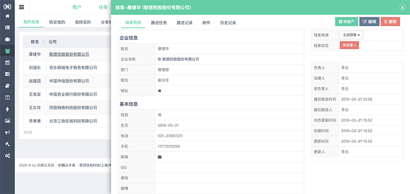Click the 最后跟进时间 value 2019-03-21 21:56
This screenshot has width=410, height=194.
tap(357, 99)
